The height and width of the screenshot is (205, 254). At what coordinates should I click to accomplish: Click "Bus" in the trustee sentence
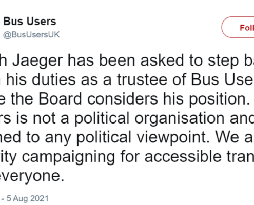coord(205,80)
